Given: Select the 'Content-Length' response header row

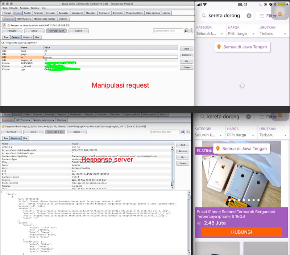Looking at the screenshot, I should coord(86,177).
